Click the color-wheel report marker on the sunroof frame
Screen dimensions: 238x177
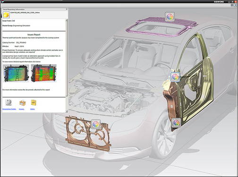(x=170, y=17)
